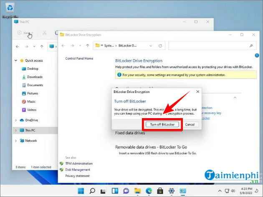Screen dimensions: 263x197
Task: Select Videos in Quick access
Action: click(x=32, y=110)
